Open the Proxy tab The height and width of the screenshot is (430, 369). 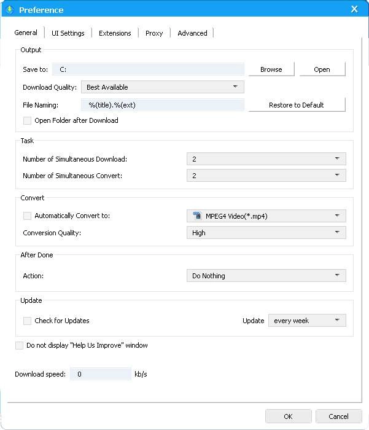[154, 33]
